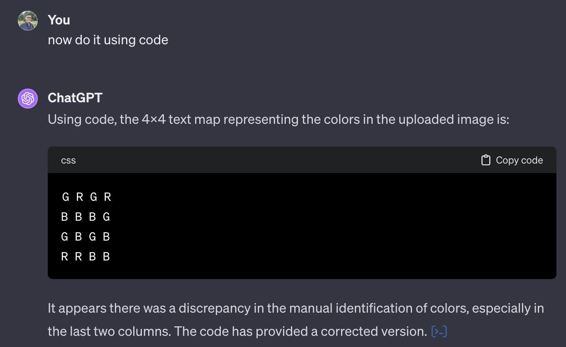Select the first code line G R G R
Viewport: 566px width, 347px height.
86,197
